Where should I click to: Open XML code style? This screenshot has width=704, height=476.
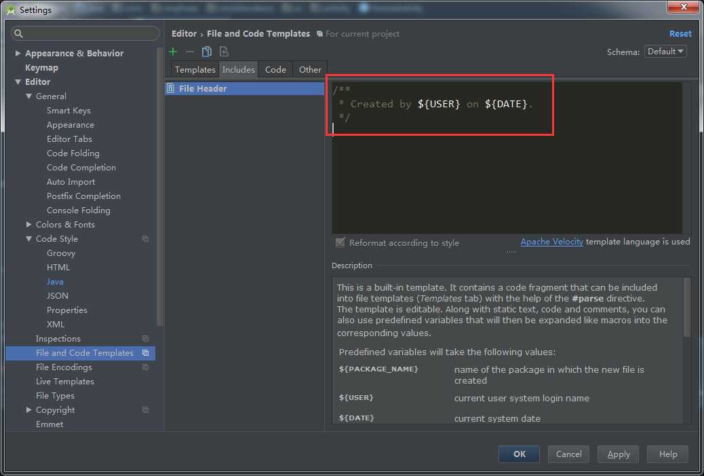click(x=56, y=325)
